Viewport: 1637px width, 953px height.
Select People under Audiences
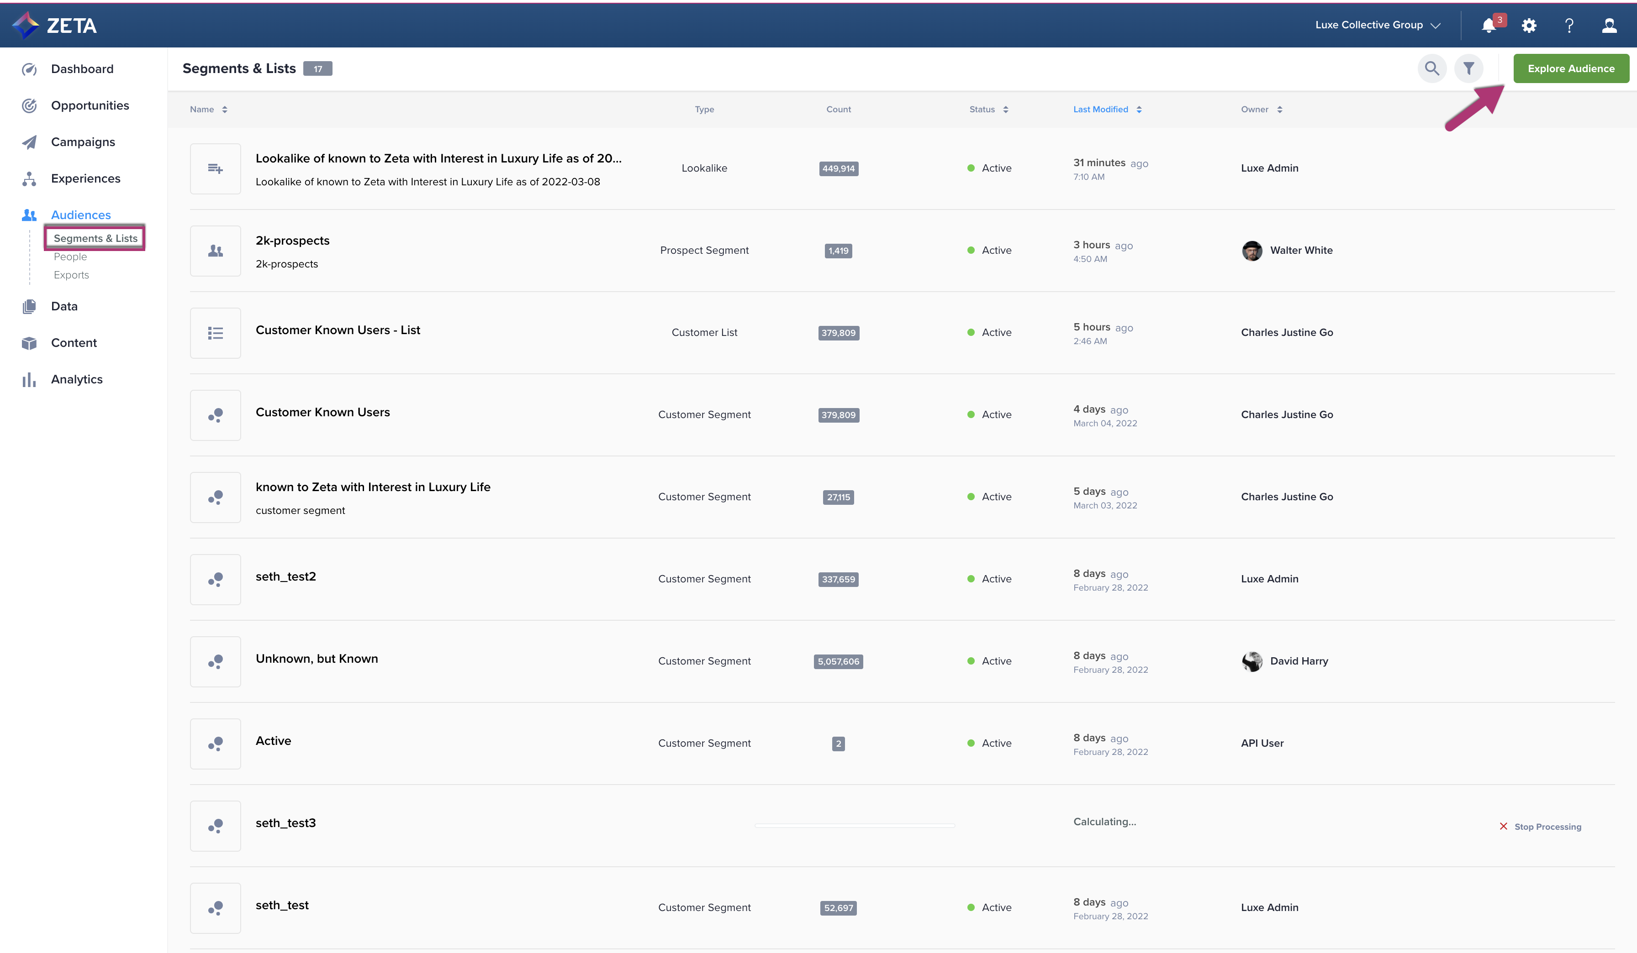pyautogui.click(x=70, y=257)
